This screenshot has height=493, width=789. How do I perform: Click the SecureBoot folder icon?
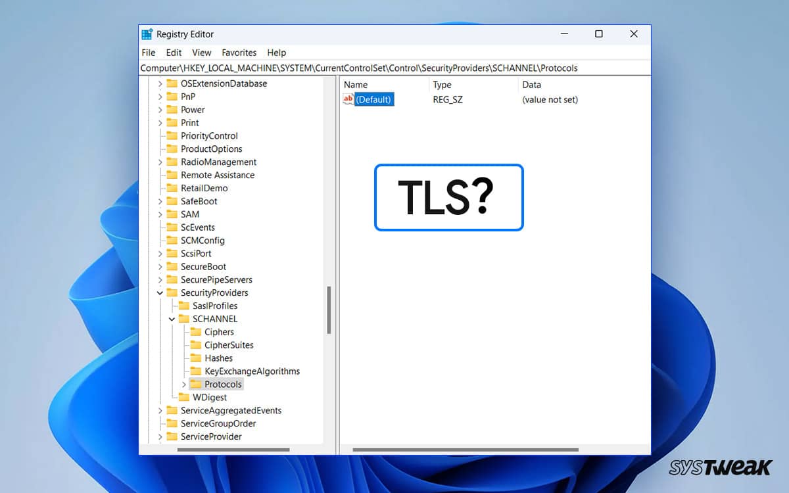coord(172,266)
